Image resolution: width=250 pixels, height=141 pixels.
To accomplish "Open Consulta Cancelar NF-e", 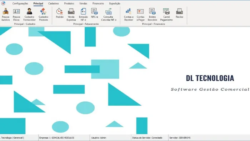I will [109, 15].
